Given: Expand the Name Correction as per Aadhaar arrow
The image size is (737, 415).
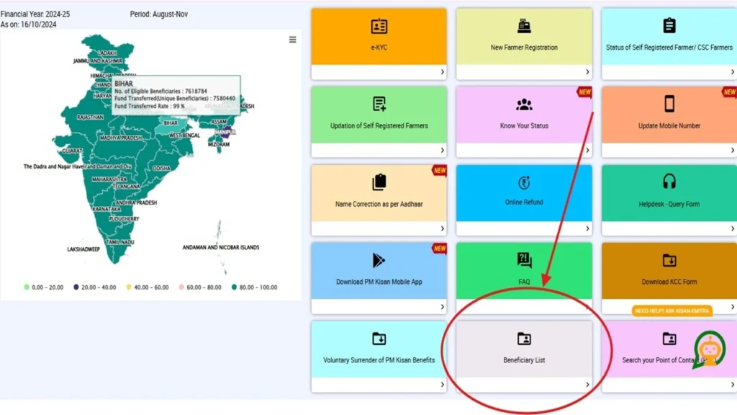Looking at the screenshot, I should [x=443, y=228].
